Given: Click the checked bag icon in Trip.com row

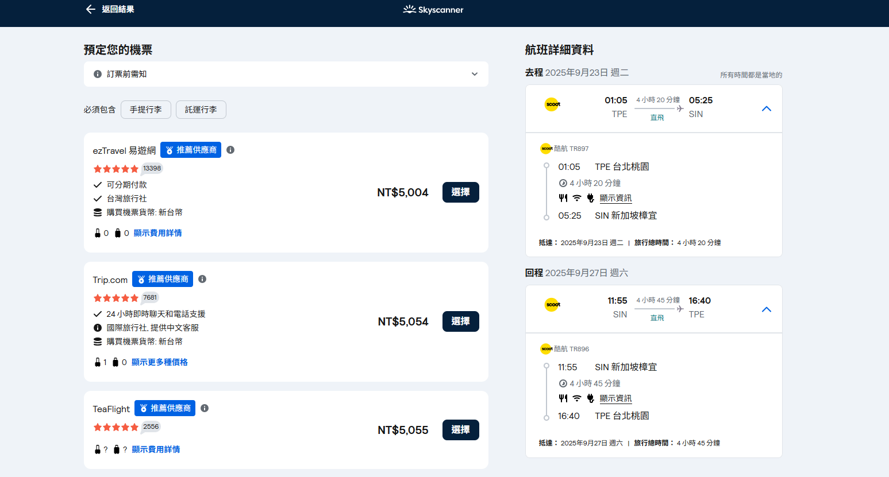Looking at the screenshot, I should click(116, 362).
